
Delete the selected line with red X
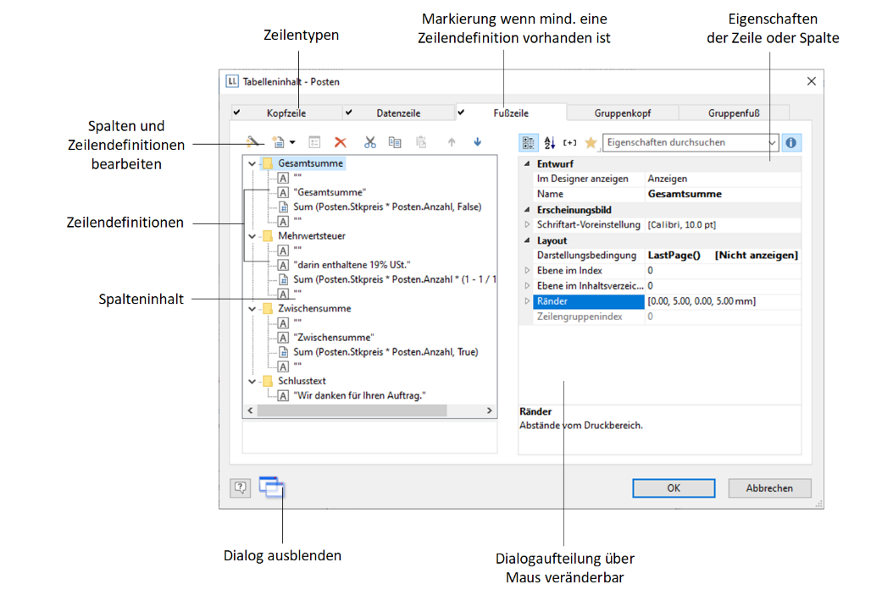click(x=341, y=143)
